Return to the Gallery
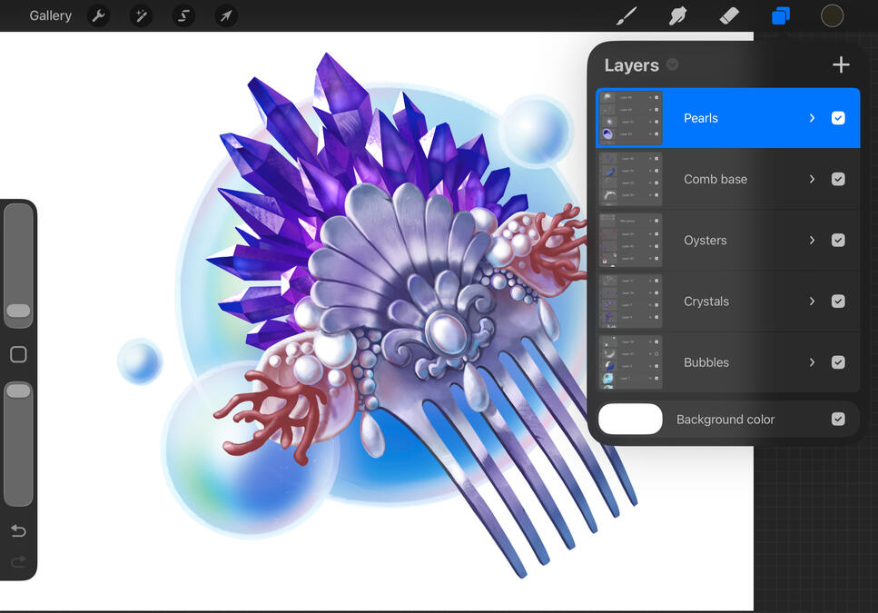The image size is (878, 613). point(51,15)
